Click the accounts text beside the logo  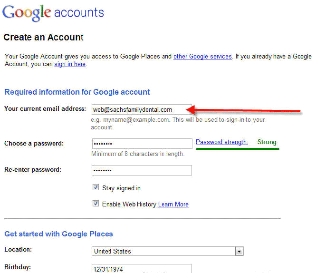pos(79,12)
